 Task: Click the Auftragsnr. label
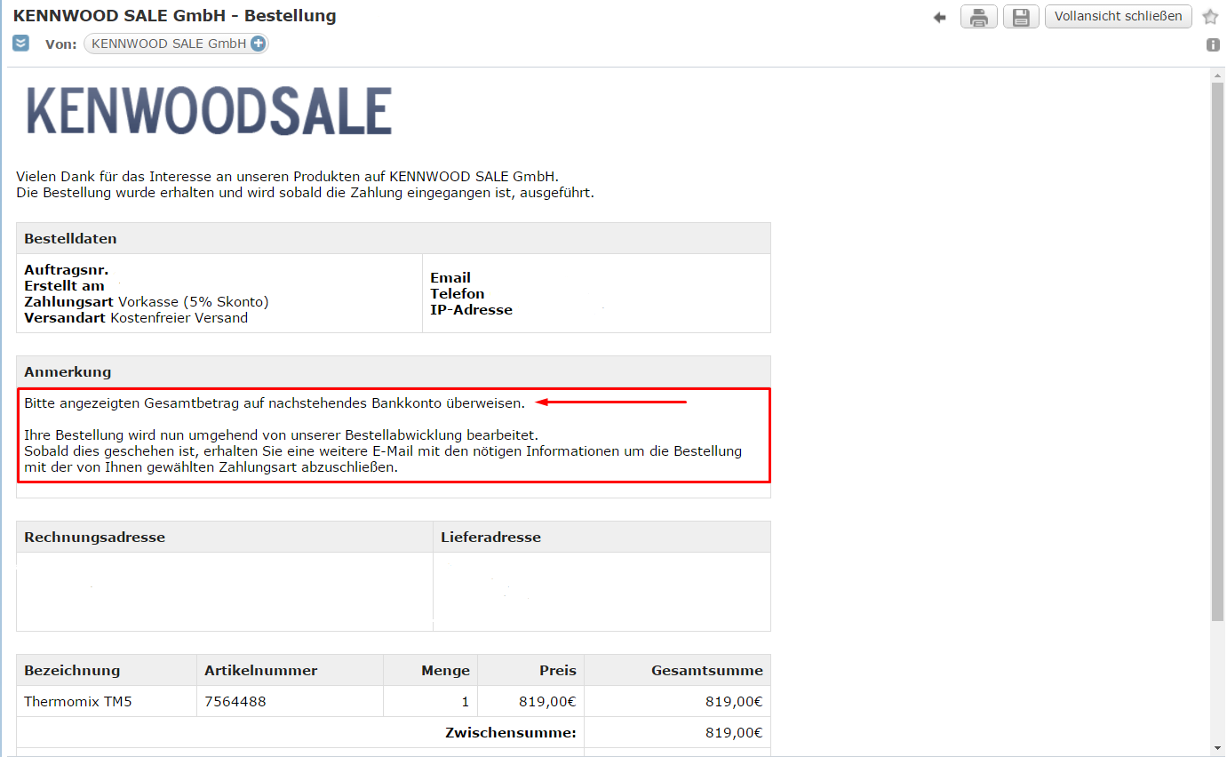point(67,269)
